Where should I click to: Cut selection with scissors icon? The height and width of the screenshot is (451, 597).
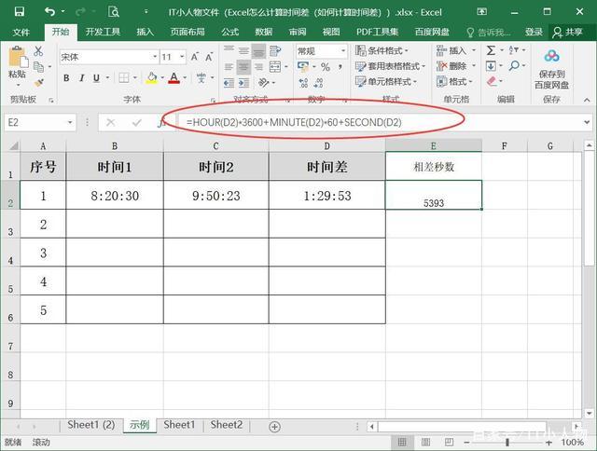pos(38,51)
